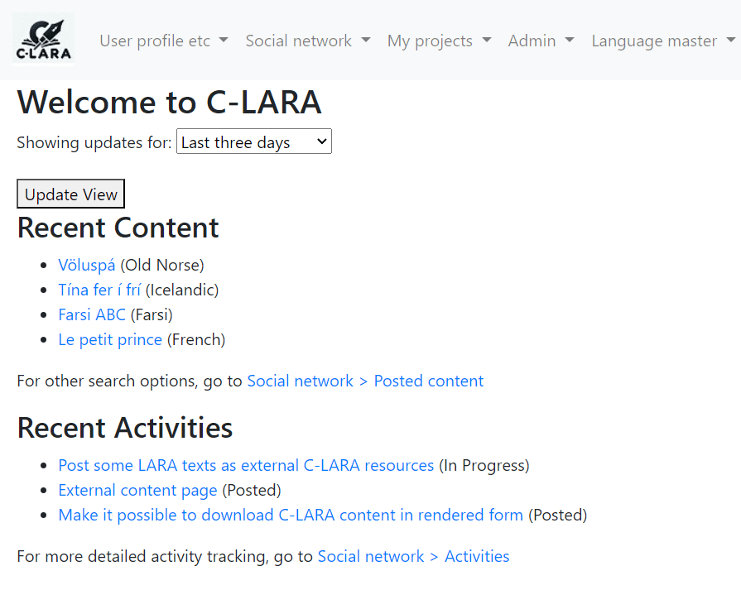Open the User profile etc menu
Screen dimensions: 741x590
pyautogui.click(x=163, y=41)
